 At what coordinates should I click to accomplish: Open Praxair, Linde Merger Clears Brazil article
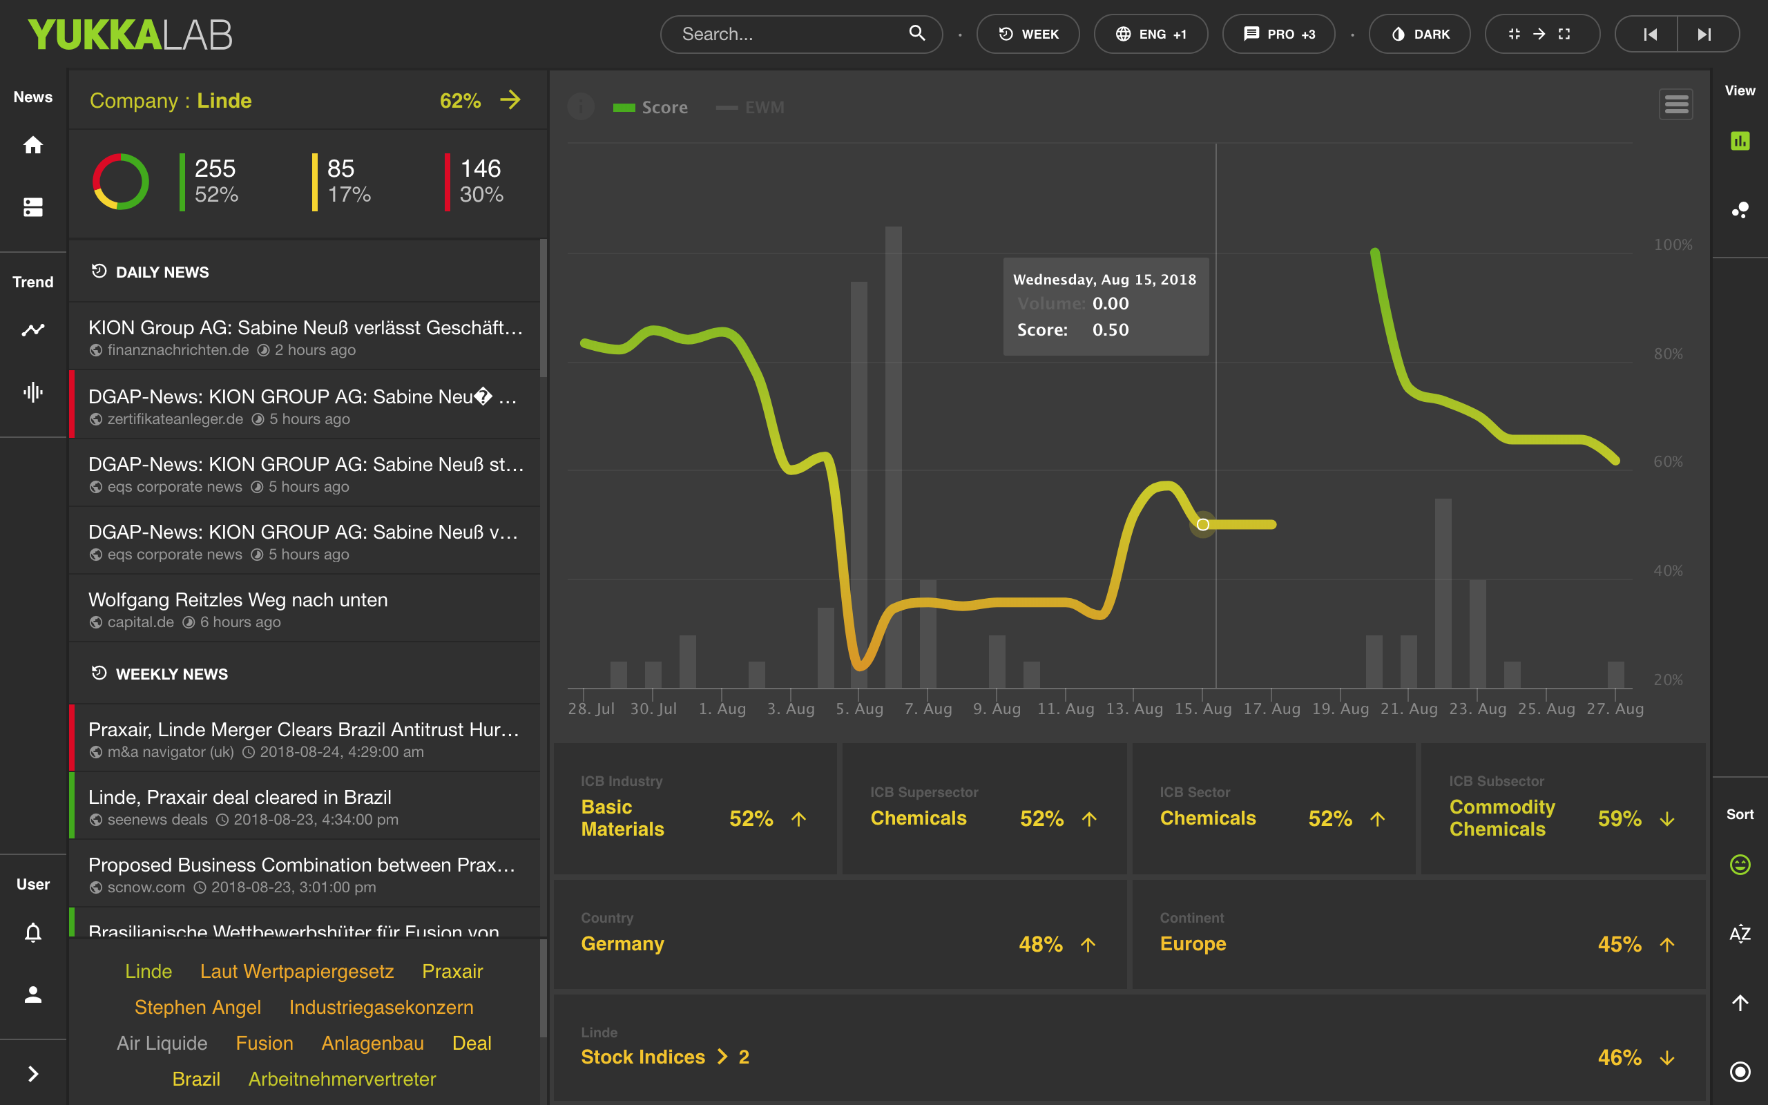click(x=305, y=739)
